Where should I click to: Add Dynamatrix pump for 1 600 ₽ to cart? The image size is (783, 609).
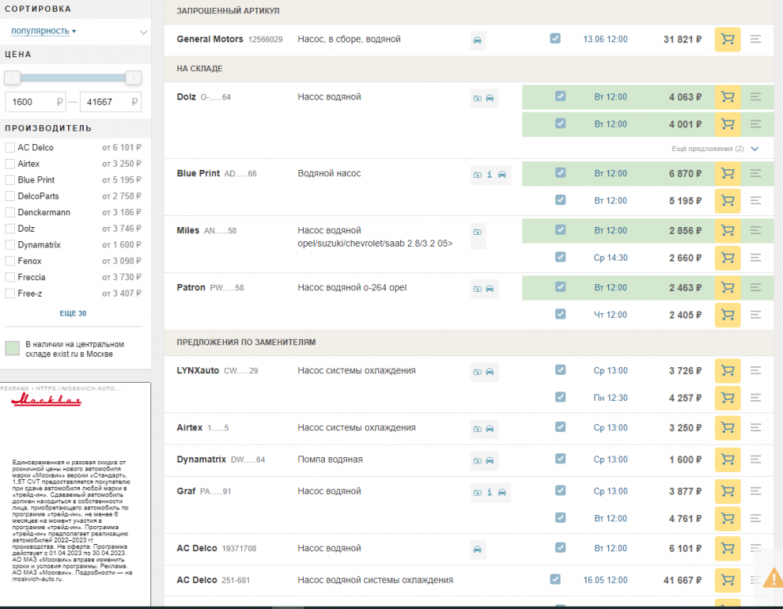(727, 459)
